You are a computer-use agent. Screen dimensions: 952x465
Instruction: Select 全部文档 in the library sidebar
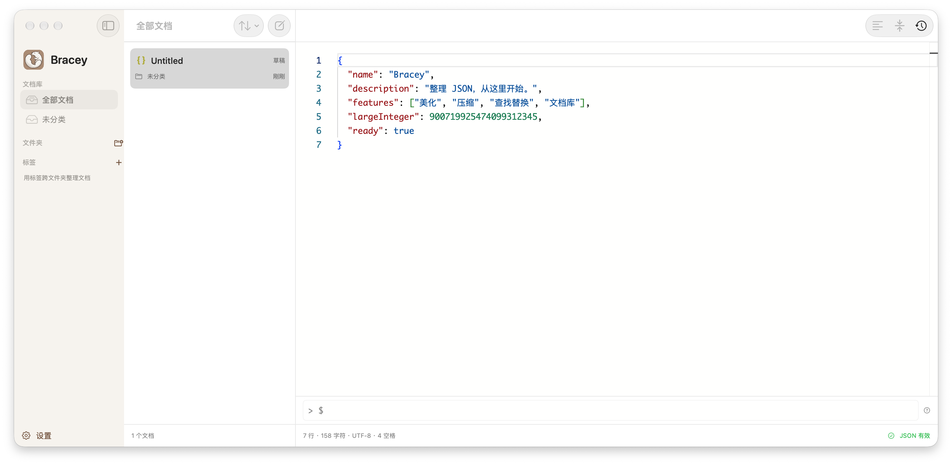[69, 100]
